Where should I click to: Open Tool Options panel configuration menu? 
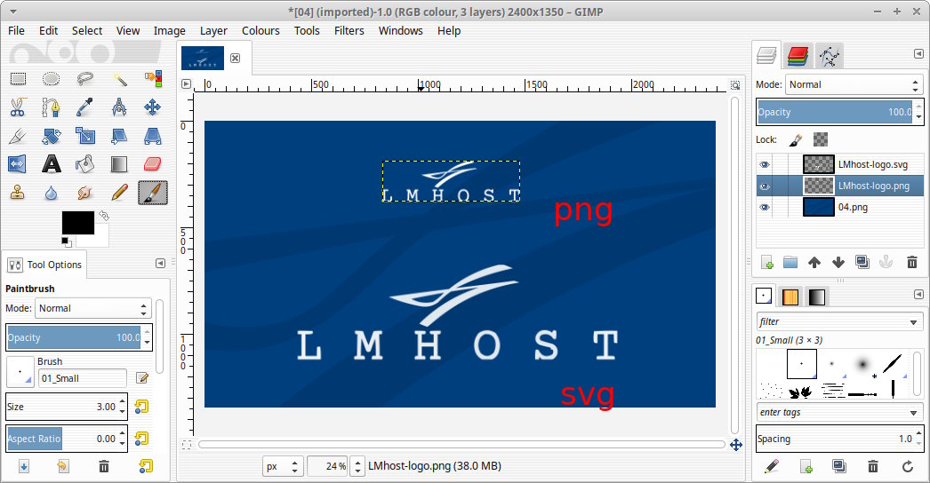[160, 264]
